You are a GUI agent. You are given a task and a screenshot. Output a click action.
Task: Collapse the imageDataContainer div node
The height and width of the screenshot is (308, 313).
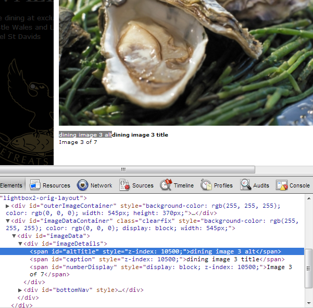8,221
